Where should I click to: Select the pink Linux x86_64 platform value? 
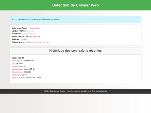[30, 34]
